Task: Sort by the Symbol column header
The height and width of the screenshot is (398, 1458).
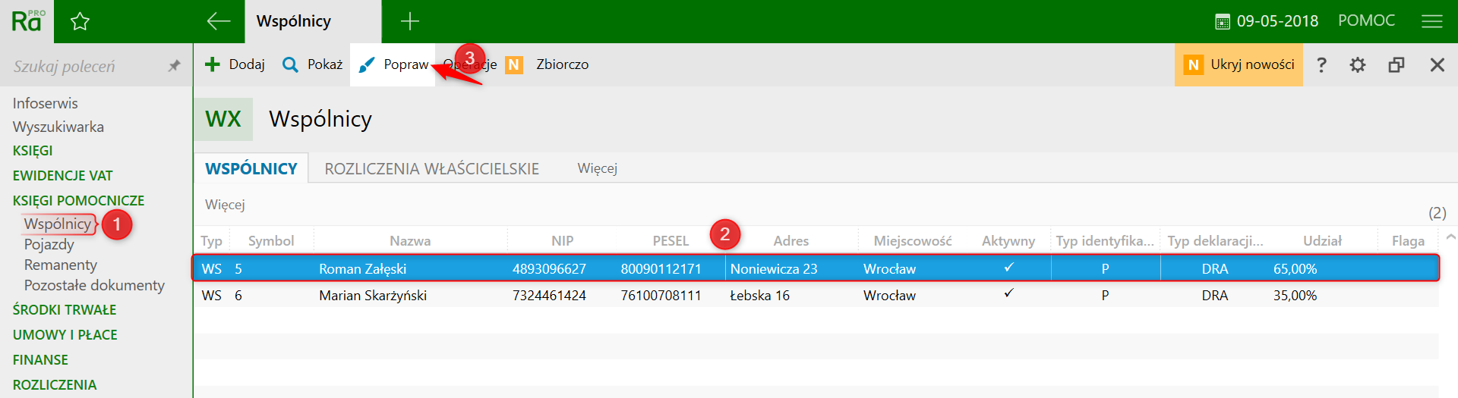Action: point(271,240)
